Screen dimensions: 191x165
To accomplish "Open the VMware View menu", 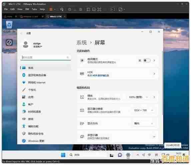I will [20, 9].
